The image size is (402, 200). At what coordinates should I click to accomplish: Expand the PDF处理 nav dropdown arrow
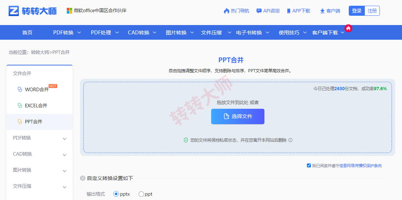pos(117,33)
